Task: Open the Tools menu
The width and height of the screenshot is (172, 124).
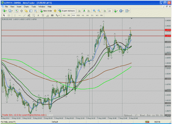Action: [34, 7]
